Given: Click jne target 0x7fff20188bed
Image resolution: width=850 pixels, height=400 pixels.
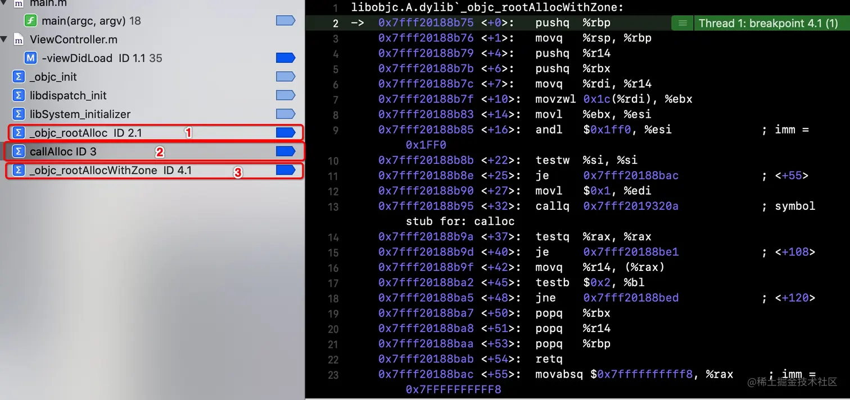Looking at the screenshot, I should point(631,297).
